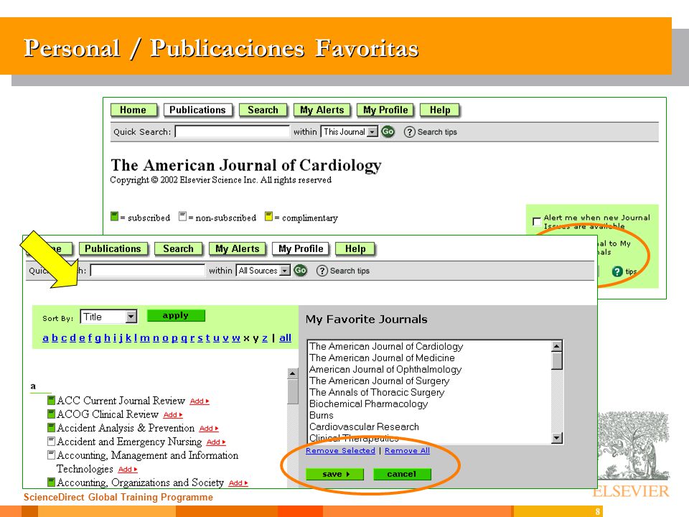Open Home tab in back window
689x517 pixels.
click(133, 110)
